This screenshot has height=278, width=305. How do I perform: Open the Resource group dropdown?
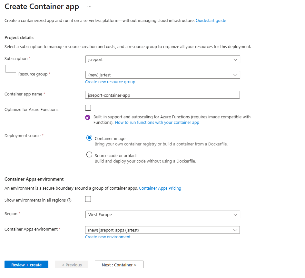pos(162,75)
